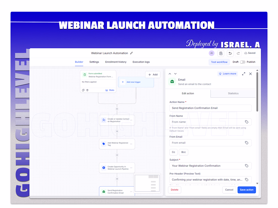Insert custom value tag in Subject
The width and height of the screenshot is (278, 208).
(247, 166)
